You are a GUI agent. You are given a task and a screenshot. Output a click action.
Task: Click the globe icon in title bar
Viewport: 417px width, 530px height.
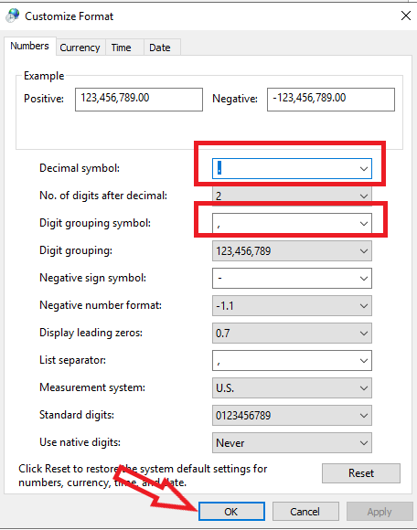coord(13,16)
